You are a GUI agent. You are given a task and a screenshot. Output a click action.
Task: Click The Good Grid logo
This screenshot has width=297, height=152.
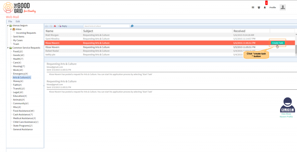(x=19, y=8)
